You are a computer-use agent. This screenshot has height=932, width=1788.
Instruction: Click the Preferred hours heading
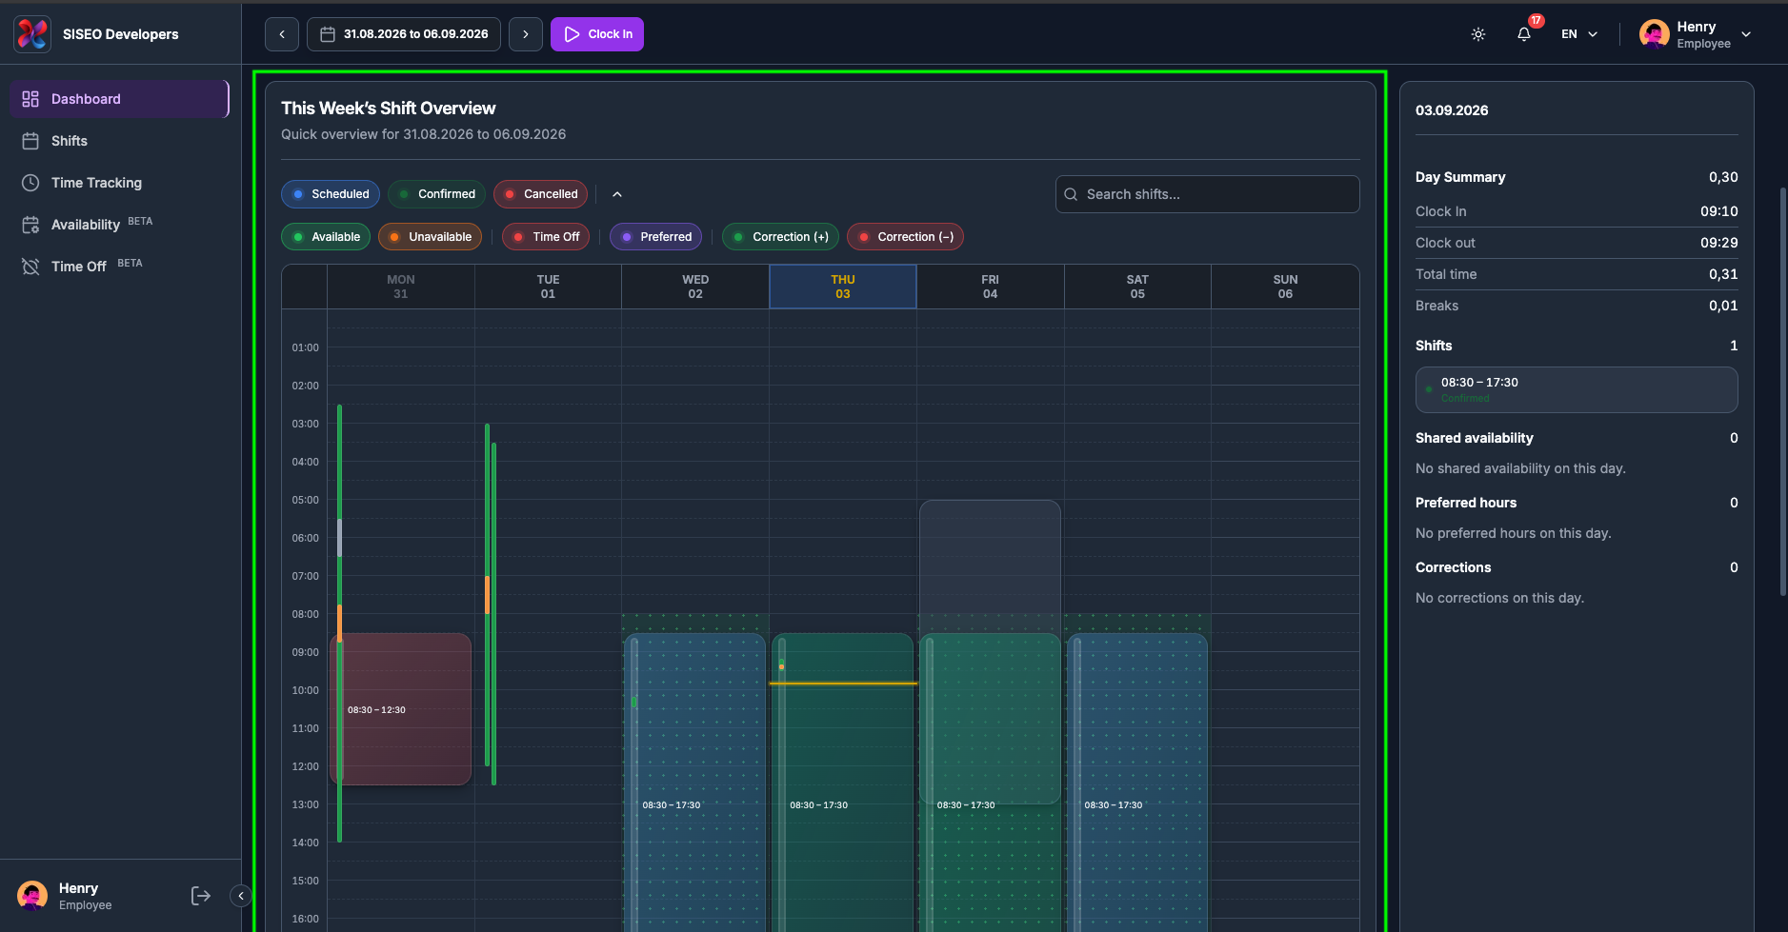click(x=1466, y=503)
